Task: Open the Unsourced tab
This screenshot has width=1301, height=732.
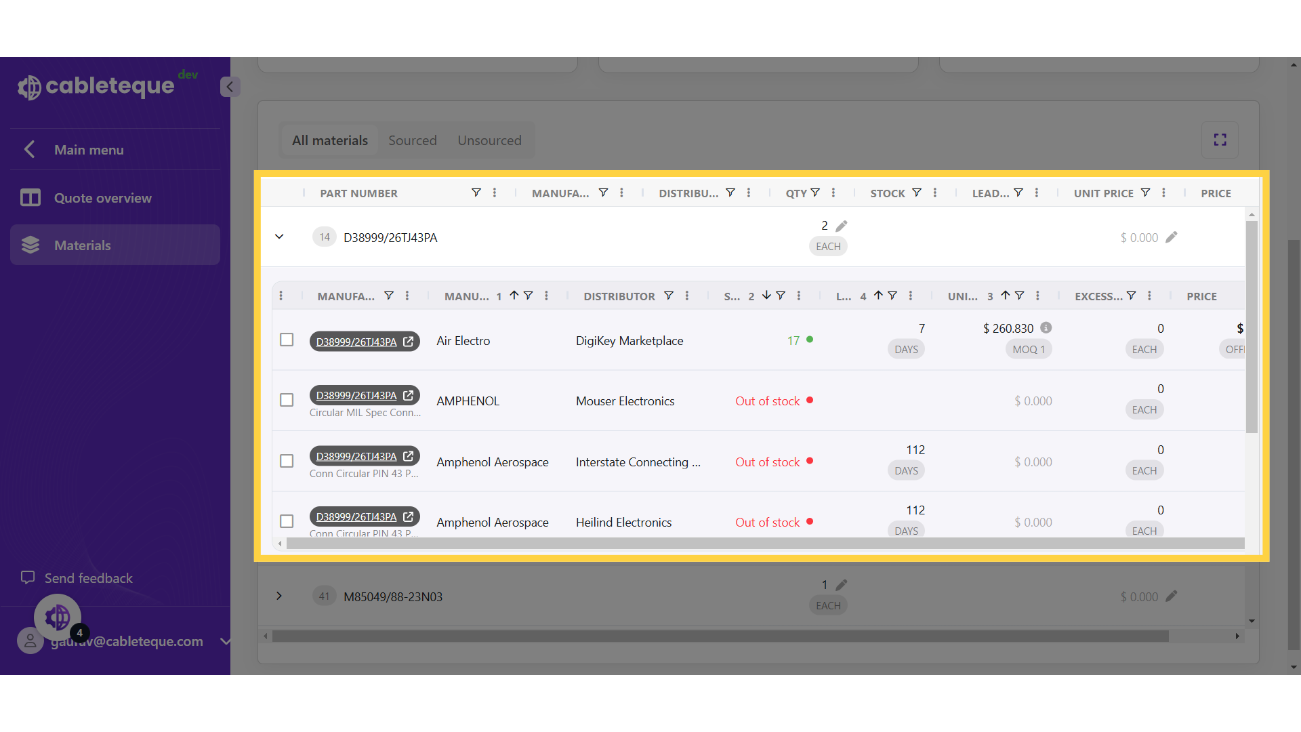Action: coord(489,140)
